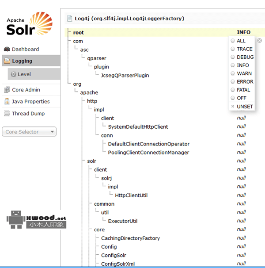Close the log level popup

click(259, 41)
